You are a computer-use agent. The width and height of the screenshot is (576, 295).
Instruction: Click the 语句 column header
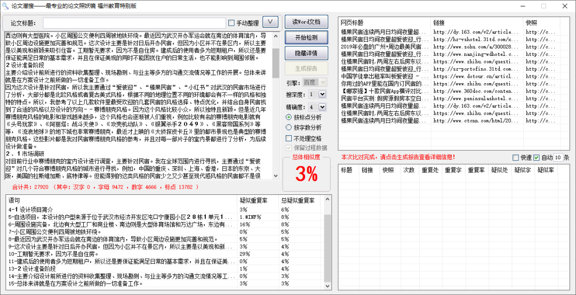tap(122, 201)
